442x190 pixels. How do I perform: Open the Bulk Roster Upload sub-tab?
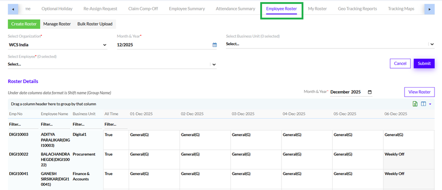coord(95,24)
